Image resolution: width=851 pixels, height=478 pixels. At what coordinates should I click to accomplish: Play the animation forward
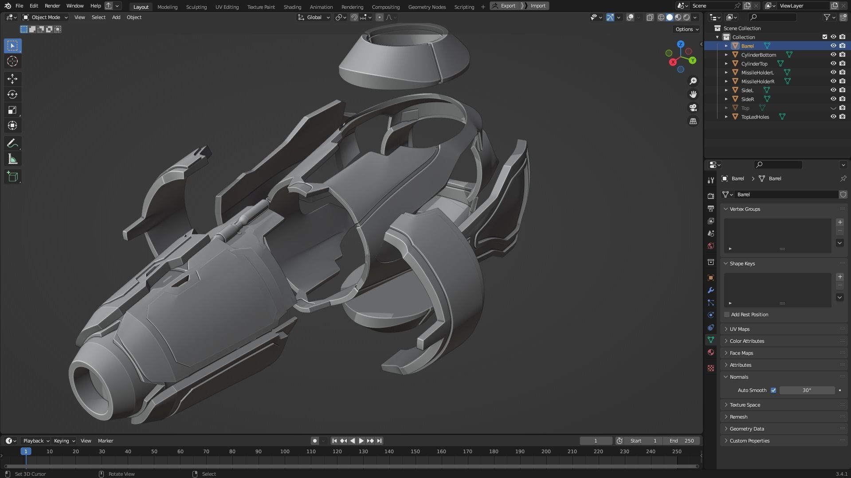coord(361,441)
